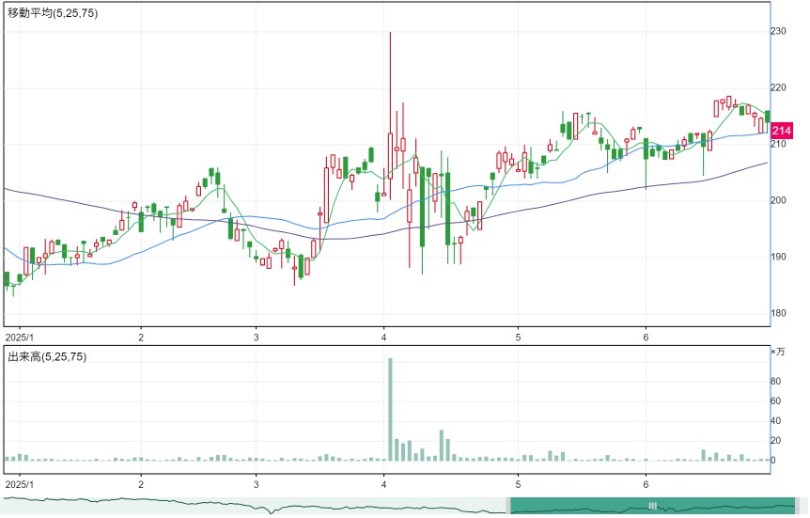Click month 6 label under volume chart
This screenshot has width=810, height=518.
tap(646, 485)
